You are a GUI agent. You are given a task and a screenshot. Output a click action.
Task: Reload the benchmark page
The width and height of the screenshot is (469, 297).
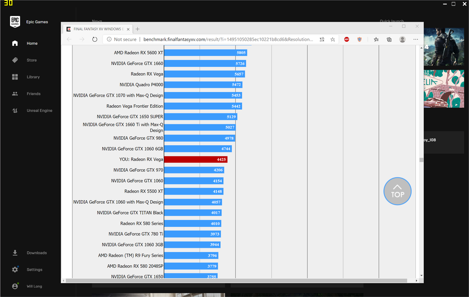click(94, 39)
